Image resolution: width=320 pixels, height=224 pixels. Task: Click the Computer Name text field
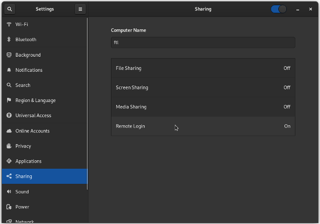click(x=203, y=43)
